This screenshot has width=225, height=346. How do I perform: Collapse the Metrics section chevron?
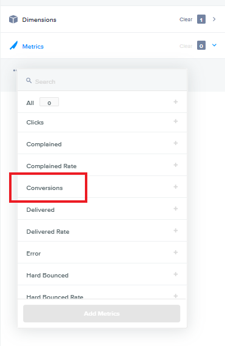(214, 46)
